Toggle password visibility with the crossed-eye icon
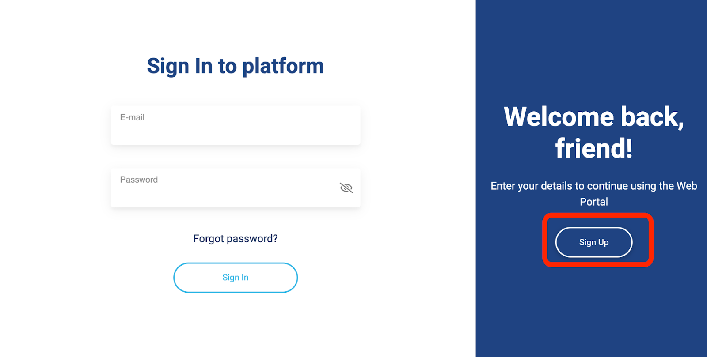Viewport: 707px width, 357px height. 346,188
